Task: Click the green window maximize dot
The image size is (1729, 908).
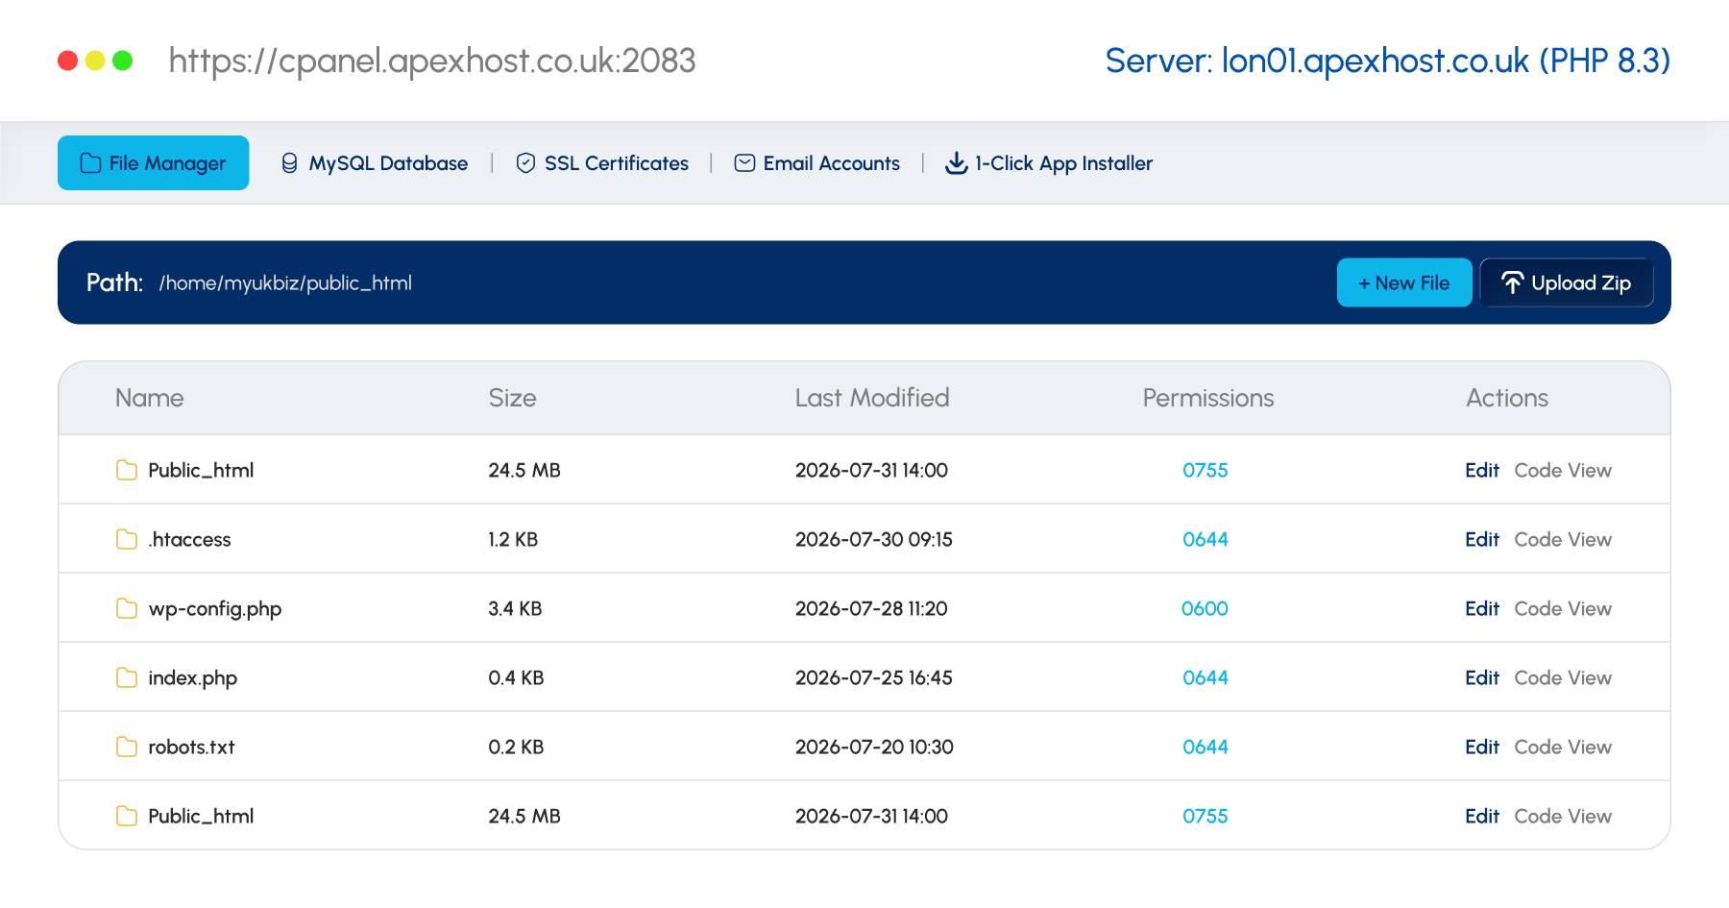Action: (123, 61)
